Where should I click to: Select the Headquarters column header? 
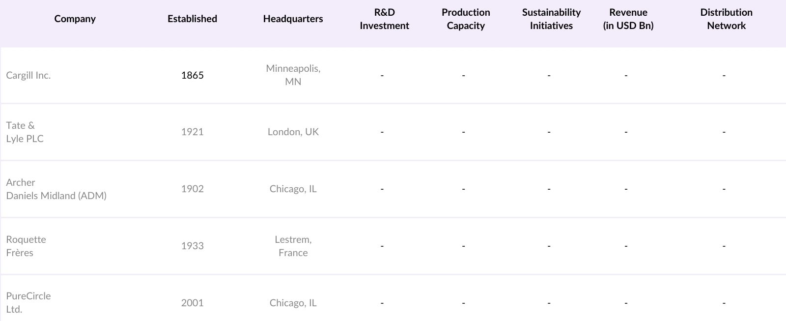[293, 19]
